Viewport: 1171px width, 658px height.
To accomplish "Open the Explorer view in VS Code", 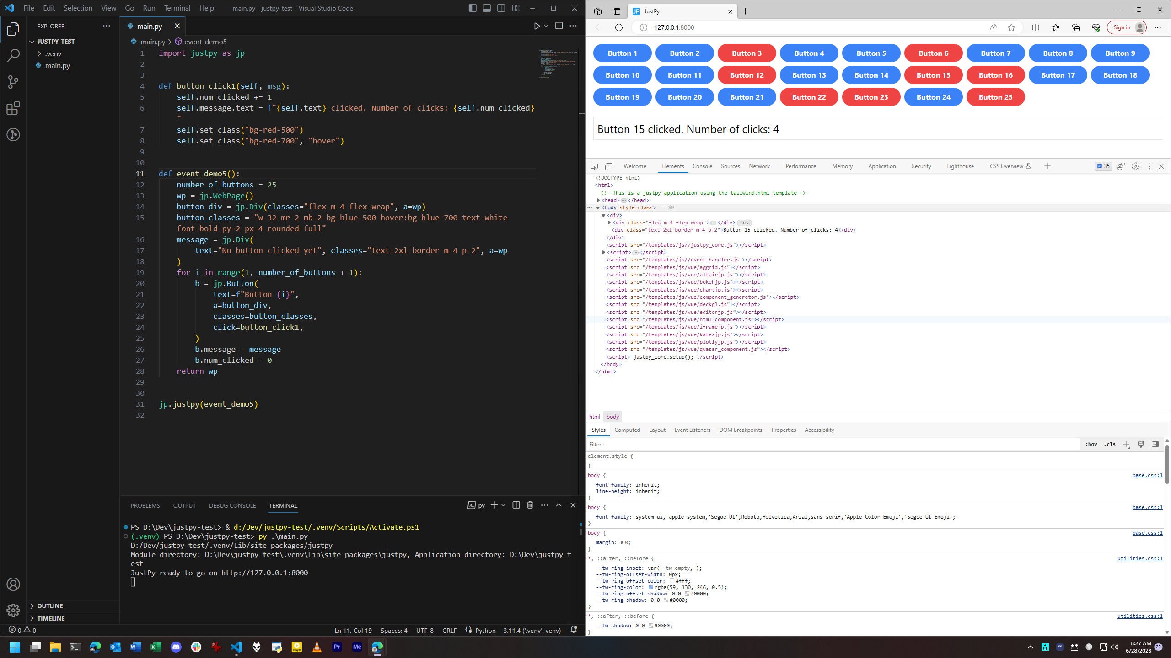I will (x=13, y=29).
